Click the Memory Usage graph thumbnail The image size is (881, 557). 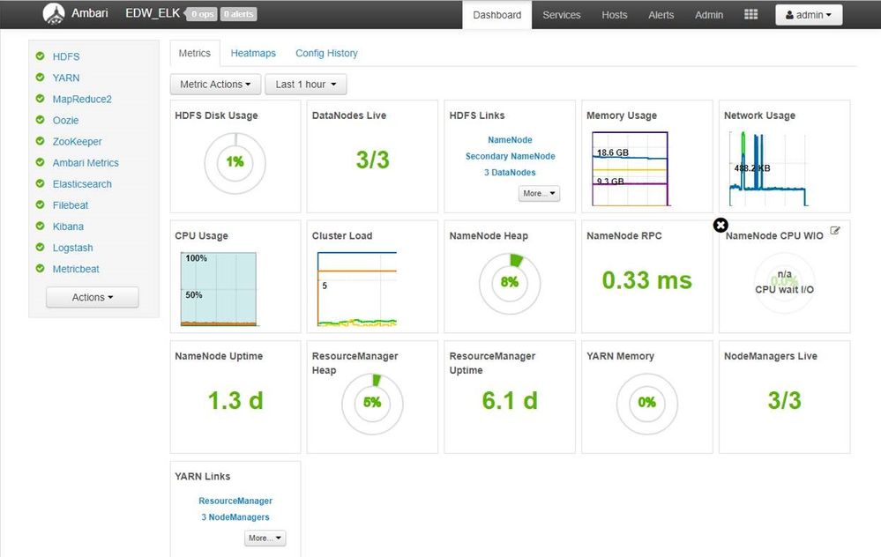click(x=630, y=169)
